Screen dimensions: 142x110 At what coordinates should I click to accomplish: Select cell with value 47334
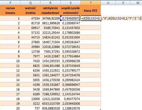30,18
